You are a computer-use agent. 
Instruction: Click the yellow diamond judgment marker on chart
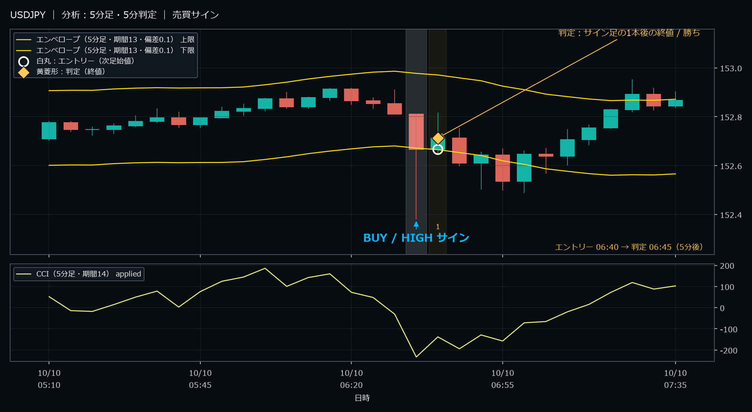click(438, 138)
